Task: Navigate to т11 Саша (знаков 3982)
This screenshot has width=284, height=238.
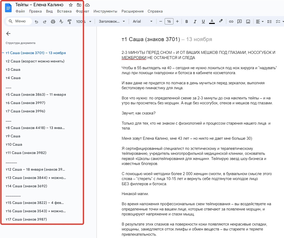Action: (26, 153)
